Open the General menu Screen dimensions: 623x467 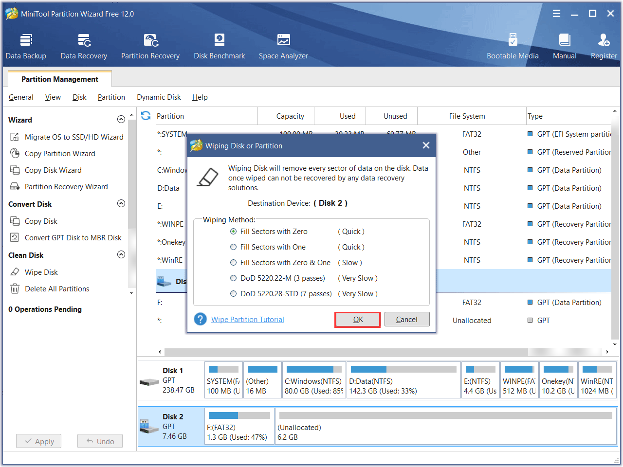click(21, 97)
